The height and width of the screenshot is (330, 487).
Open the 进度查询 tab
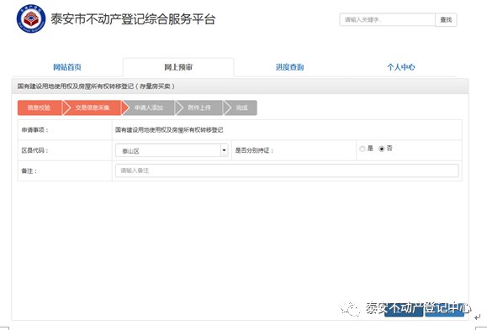(x=289, y=67)
